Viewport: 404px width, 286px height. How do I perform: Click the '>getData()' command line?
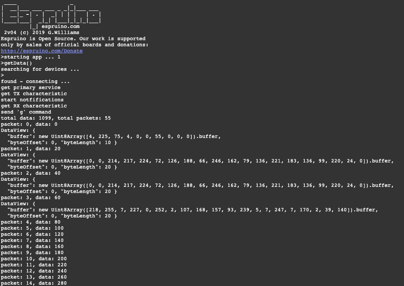17,63
